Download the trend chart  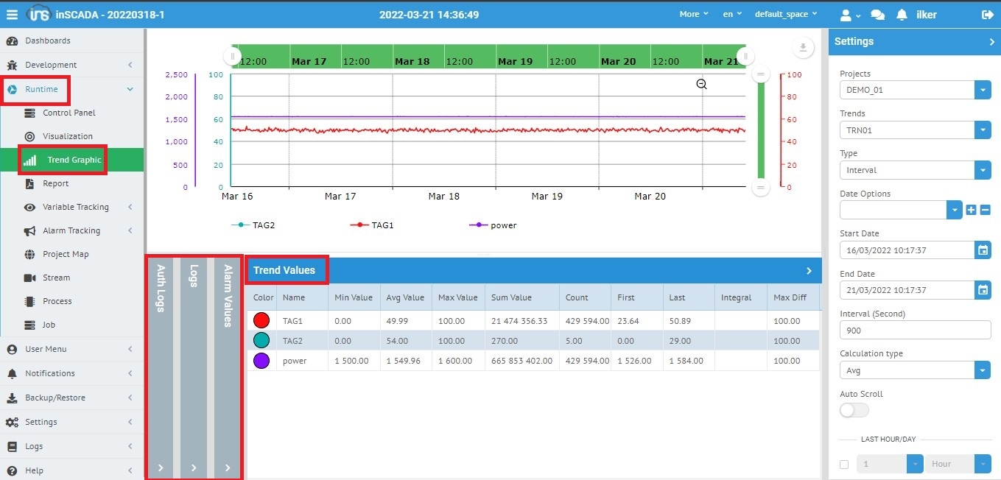[802, 49]
